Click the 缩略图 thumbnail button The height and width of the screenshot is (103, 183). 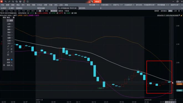(157, 11)
